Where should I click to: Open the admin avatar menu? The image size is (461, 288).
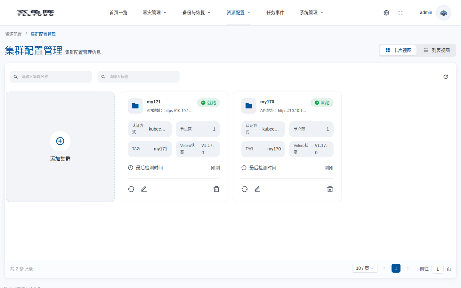(x=444, y=13)
